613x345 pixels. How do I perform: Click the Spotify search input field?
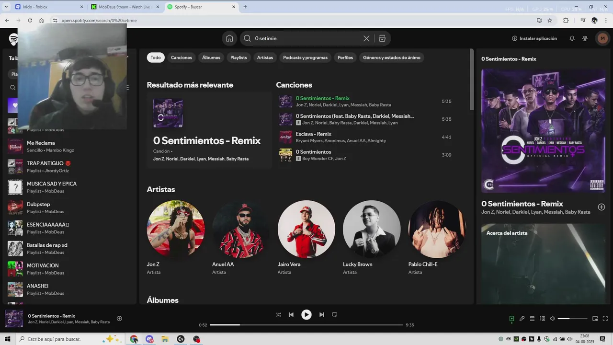pos(306,38)
